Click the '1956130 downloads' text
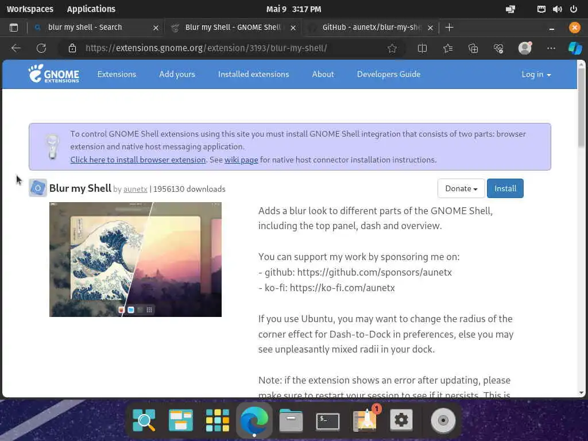 189,189
